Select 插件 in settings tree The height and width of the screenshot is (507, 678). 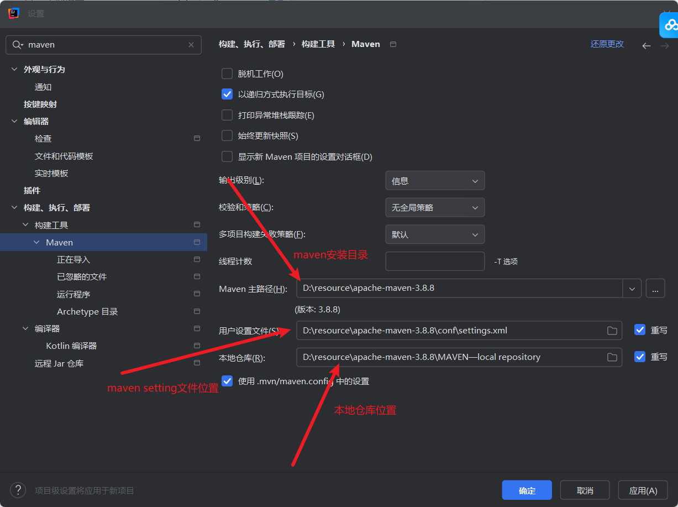(x=32, y=190)
